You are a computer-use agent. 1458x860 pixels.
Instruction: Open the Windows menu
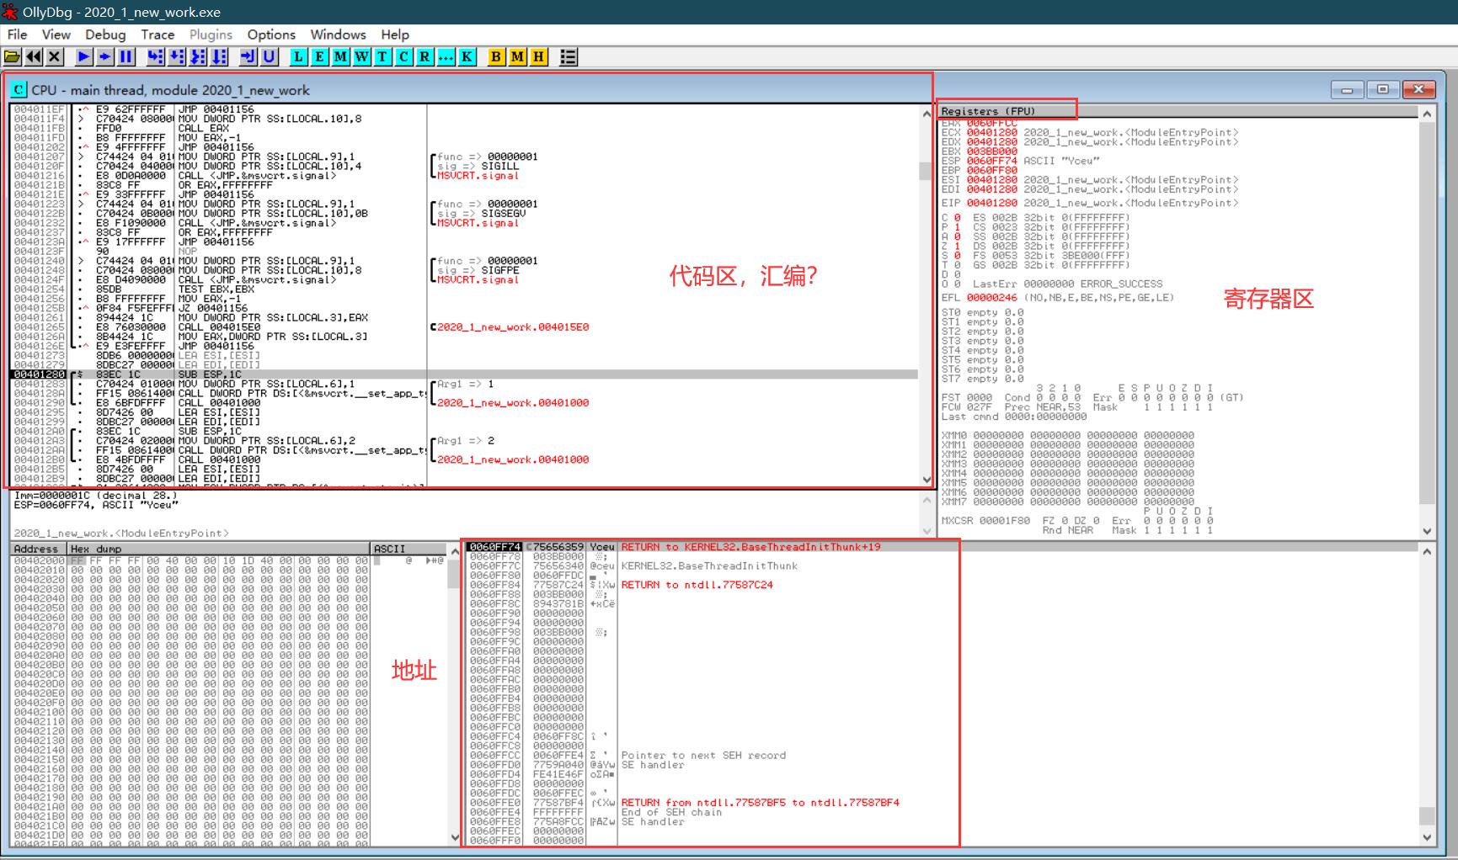(x=338, y=35)
